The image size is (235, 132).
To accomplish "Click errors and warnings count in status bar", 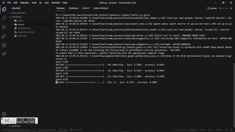I will pos(63,130).
